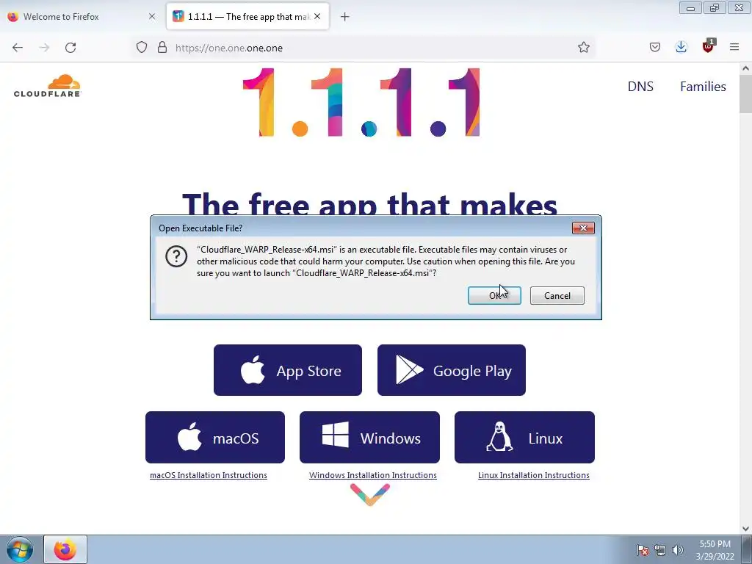Click the colorful down chevron arrow
Image resolution: width=752 pixels, height=564 pixels.
coord(370,494)
